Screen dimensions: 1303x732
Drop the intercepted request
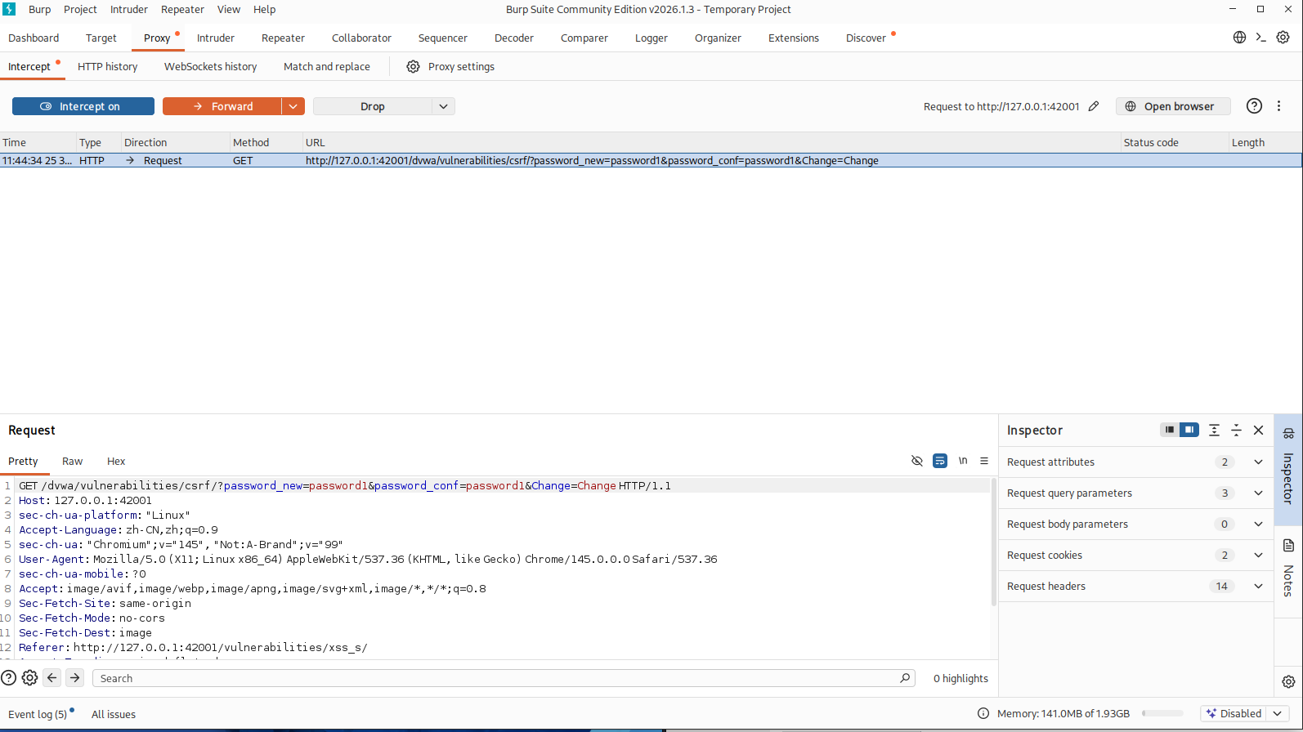point(373,106)
